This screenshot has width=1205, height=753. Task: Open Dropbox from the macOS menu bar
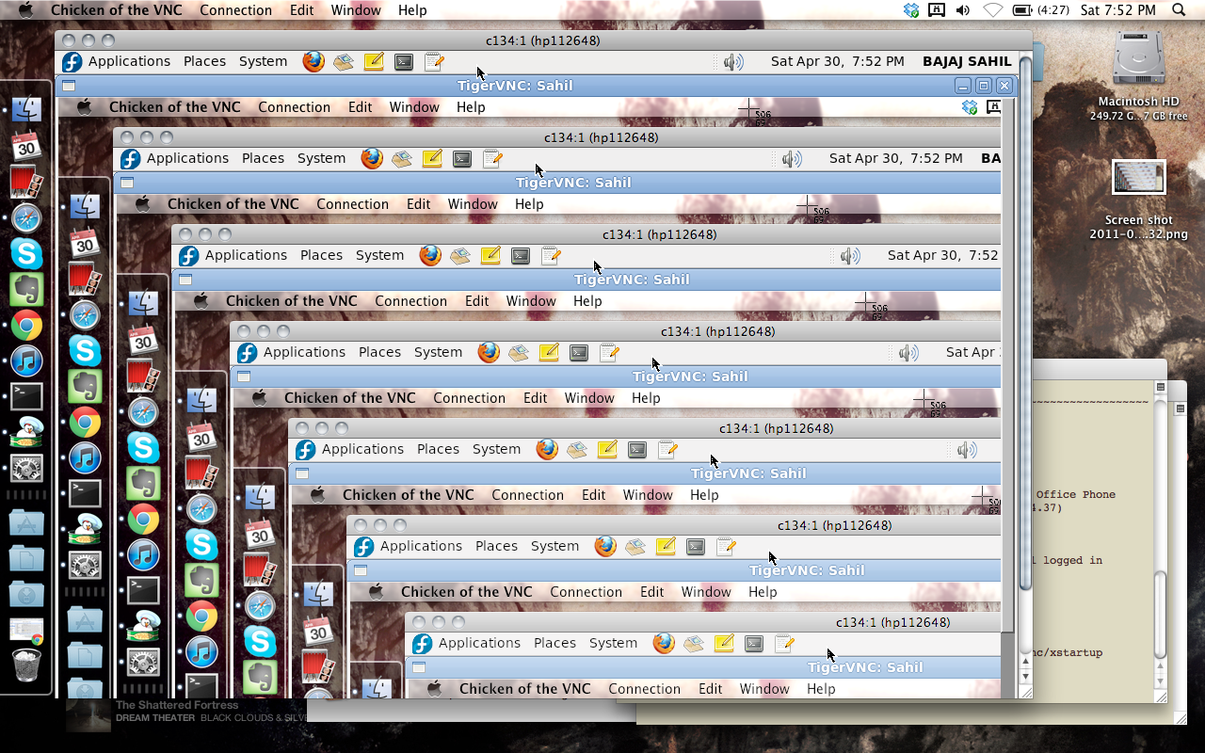(x=909, y=10)
